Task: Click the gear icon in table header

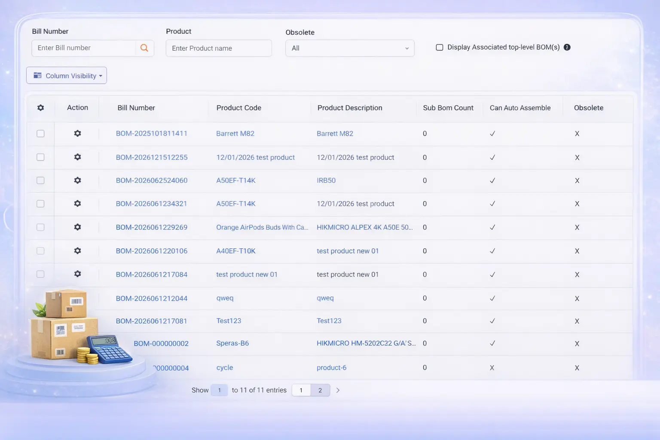Action: tap(41, 108)
